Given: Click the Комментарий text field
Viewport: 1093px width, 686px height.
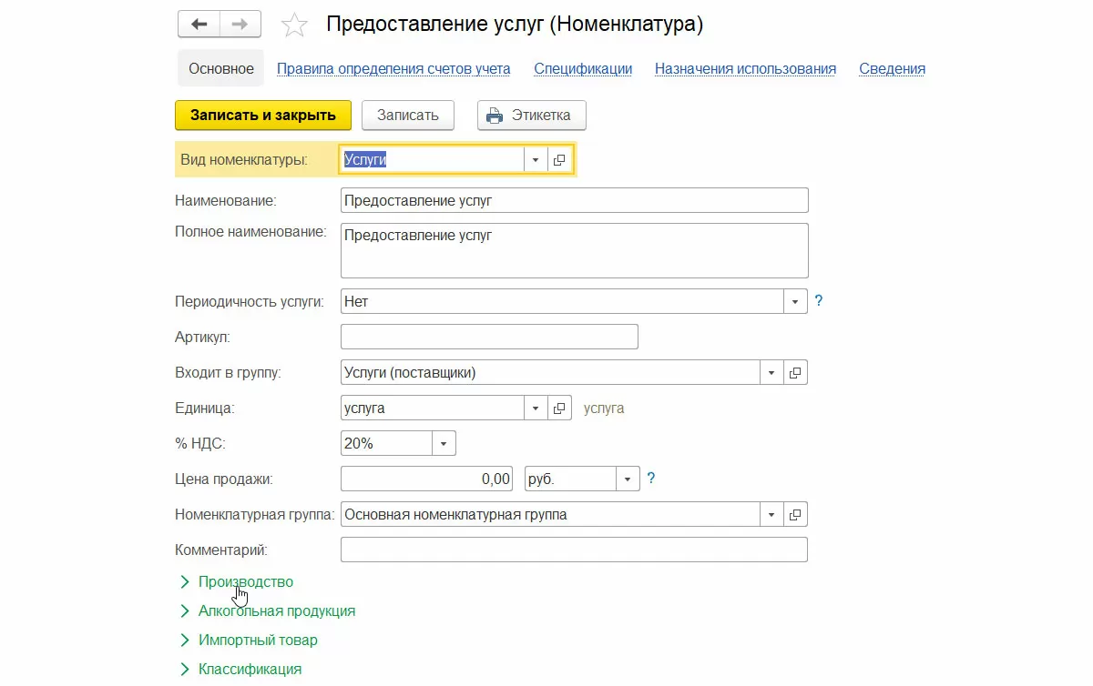Looking at the screenshot, I should (x=574, y=550).
